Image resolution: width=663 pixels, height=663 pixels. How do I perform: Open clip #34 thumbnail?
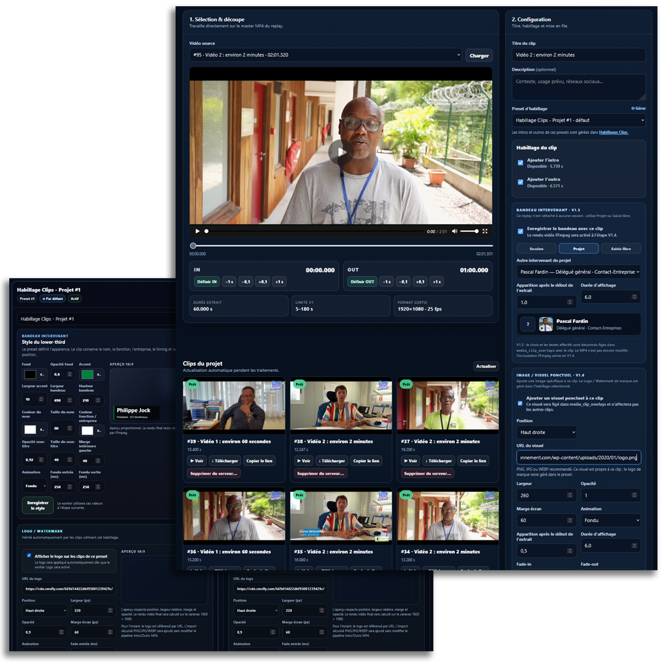(x=448, y=516)
